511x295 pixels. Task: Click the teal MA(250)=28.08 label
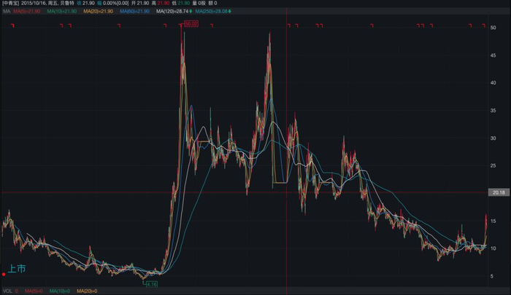[211, 12]
